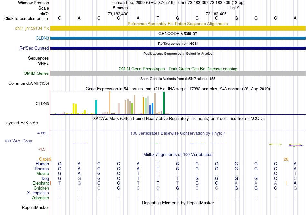Image resolution: width=306 pixels, height=215 pixels.
Task: Click '100 vertebrates Basewise Conservation by PhyloP' title
Action: 178,133
